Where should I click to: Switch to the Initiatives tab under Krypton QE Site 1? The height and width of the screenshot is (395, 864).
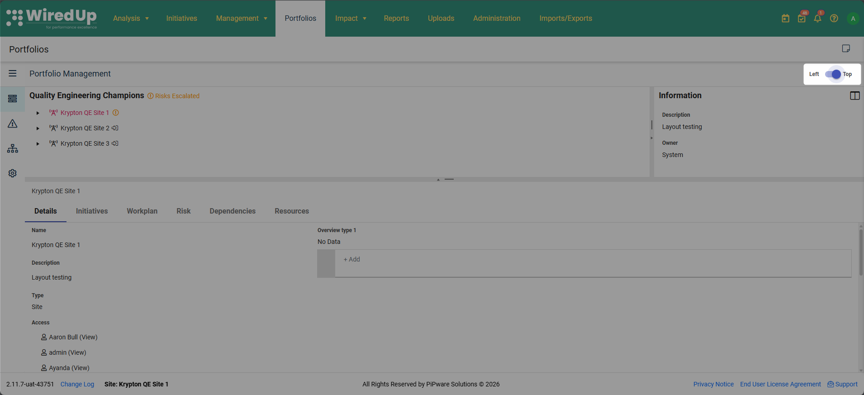pos(92,211)
